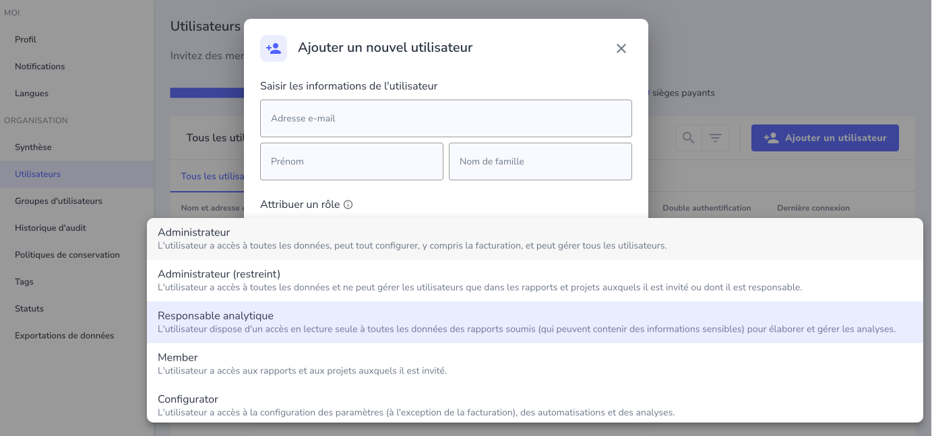This screenshot has height=436, width=932.
Task: Select Utilisateurs in the sidebar
Action: coord(77,174)
